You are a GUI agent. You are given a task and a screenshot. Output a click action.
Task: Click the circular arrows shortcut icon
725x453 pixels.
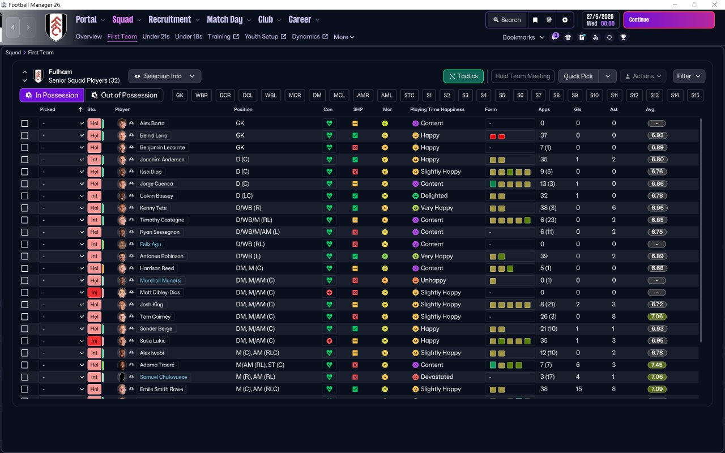click(x=609, y=37)
